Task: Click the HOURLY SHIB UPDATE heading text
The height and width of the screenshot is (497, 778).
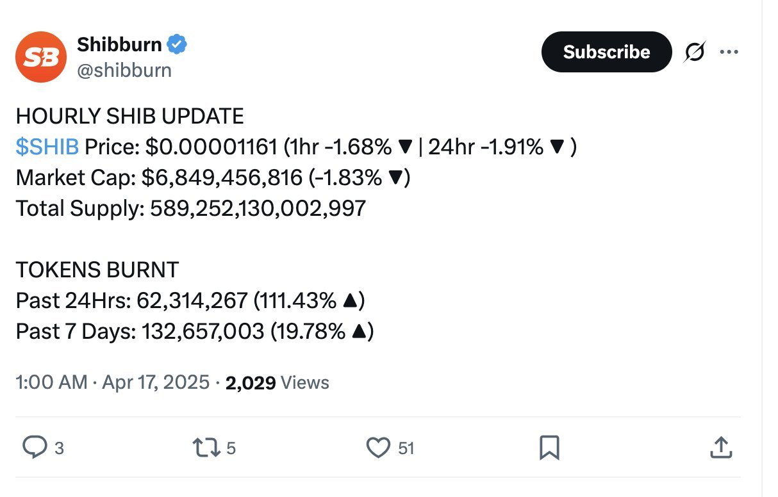Action: pos(129,117)
